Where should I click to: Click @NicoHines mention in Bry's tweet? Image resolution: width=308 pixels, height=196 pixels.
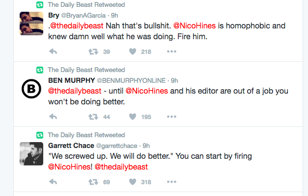[196, 25]
